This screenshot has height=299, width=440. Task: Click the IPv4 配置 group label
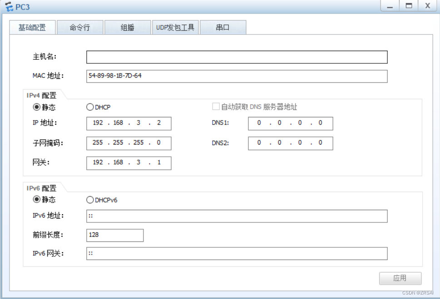coord(41,96)
